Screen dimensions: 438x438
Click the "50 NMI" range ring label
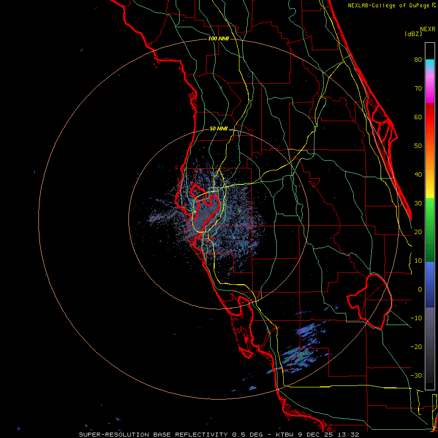click(x=219, y=129)
